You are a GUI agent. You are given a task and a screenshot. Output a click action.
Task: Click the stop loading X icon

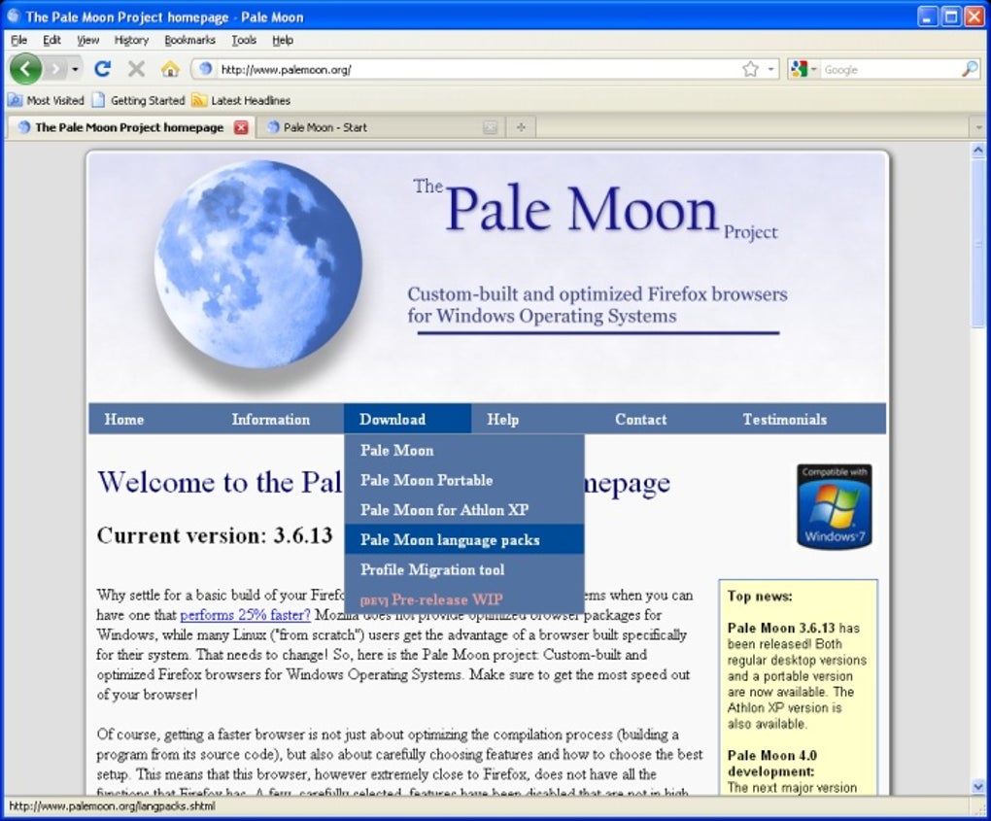(x=137, y=68)
